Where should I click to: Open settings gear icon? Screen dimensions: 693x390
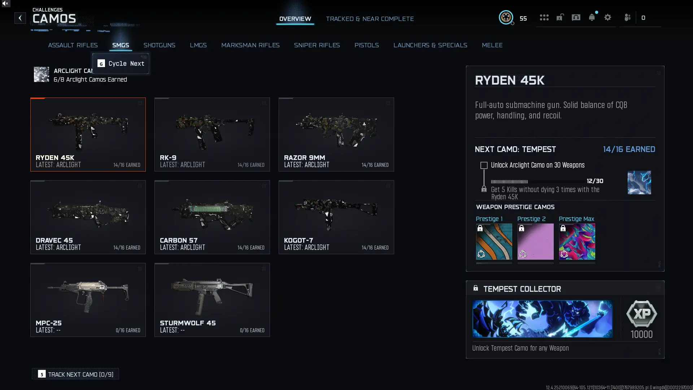pyautogui.click(x=608, y=18)
